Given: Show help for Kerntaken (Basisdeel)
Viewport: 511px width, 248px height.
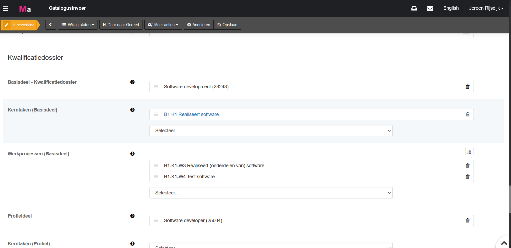Looking at the screenshot, I should click(x=132, y=110).
